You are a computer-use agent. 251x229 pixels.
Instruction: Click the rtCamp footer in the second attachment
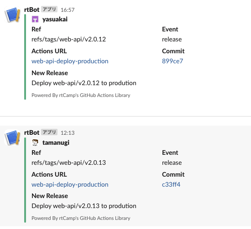point(81,218)
